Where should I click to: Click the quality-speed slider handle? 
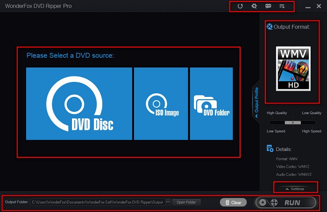tap(293, 123)
